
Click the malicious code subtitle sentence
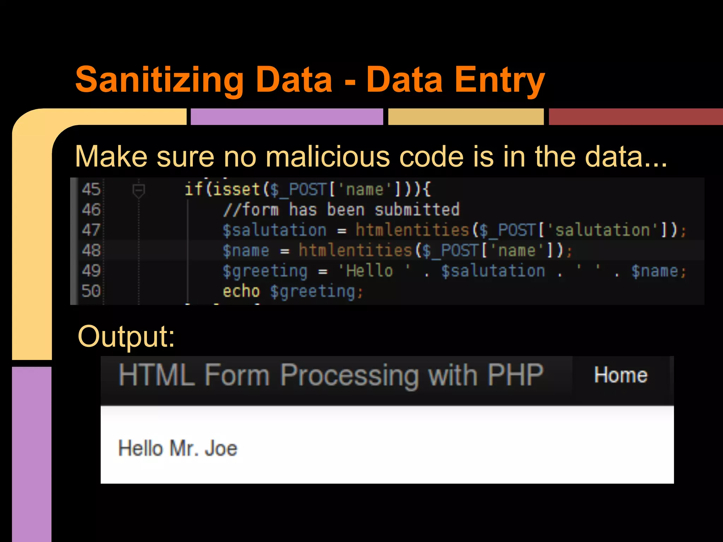tap(371, 156)
